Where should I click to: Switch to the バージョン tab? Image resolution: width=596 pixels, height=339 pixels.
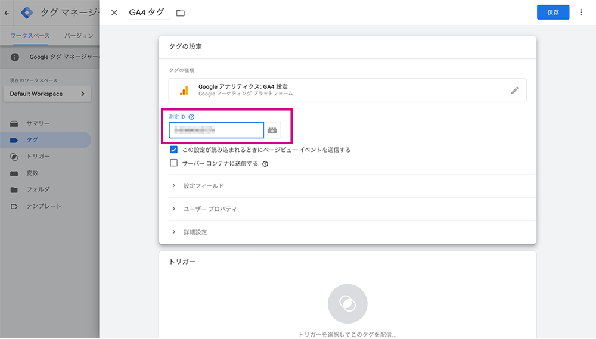tap(79, 36)
